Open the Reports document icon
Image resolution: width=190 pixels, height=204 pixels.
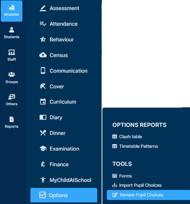click(x=12, y=119)
